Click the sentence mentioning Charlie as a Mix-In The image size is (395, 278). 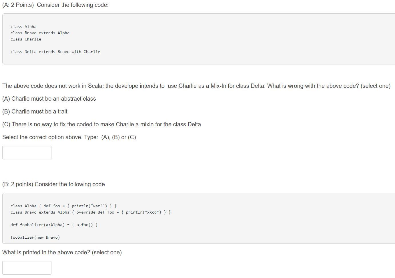[x=196, y=86]
